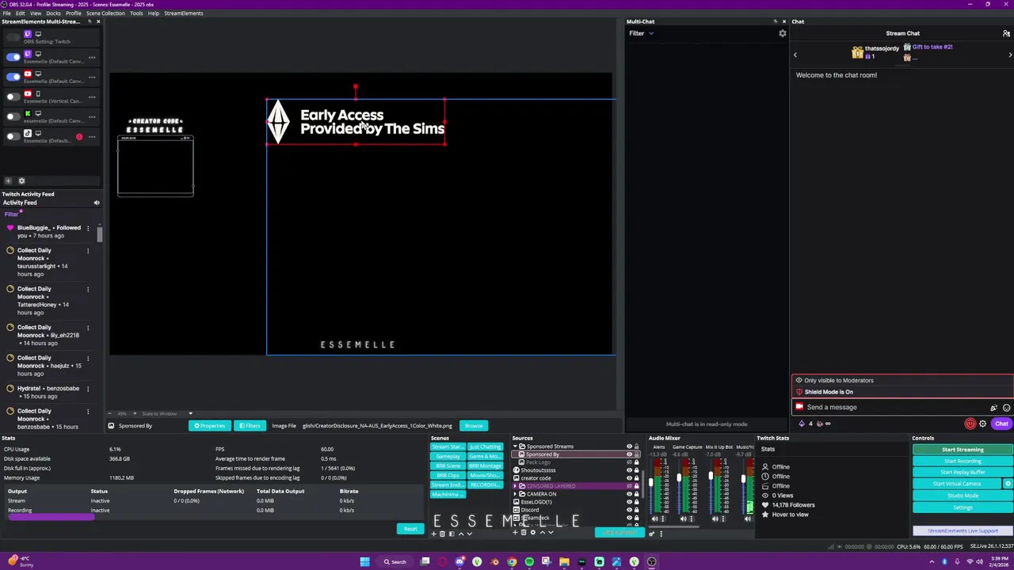Hide the Sponsored By source

click(630, 454)
